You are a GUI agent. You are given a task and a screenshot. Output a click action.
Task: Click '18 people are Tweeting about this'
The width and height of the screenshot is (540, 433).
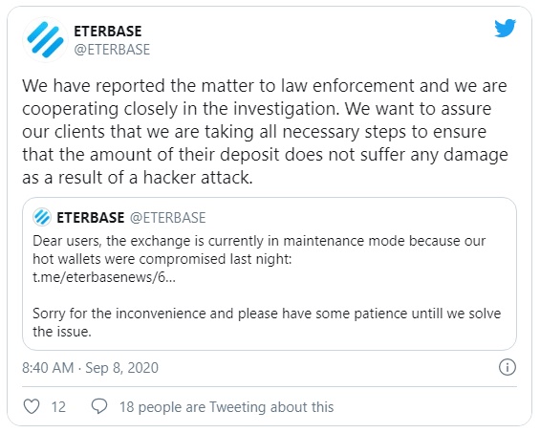click(227, 407)
